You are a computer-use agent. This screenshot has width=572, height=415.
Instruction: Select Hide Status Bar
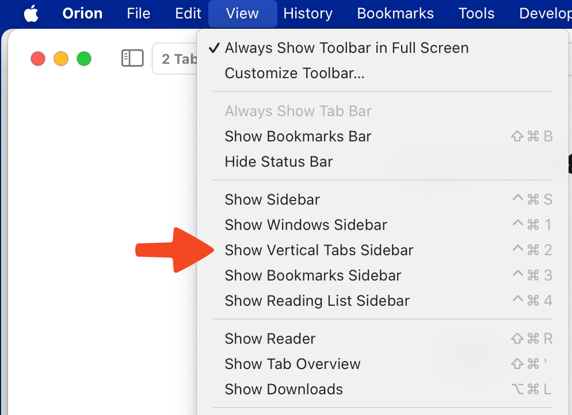[x=383, y=162]
